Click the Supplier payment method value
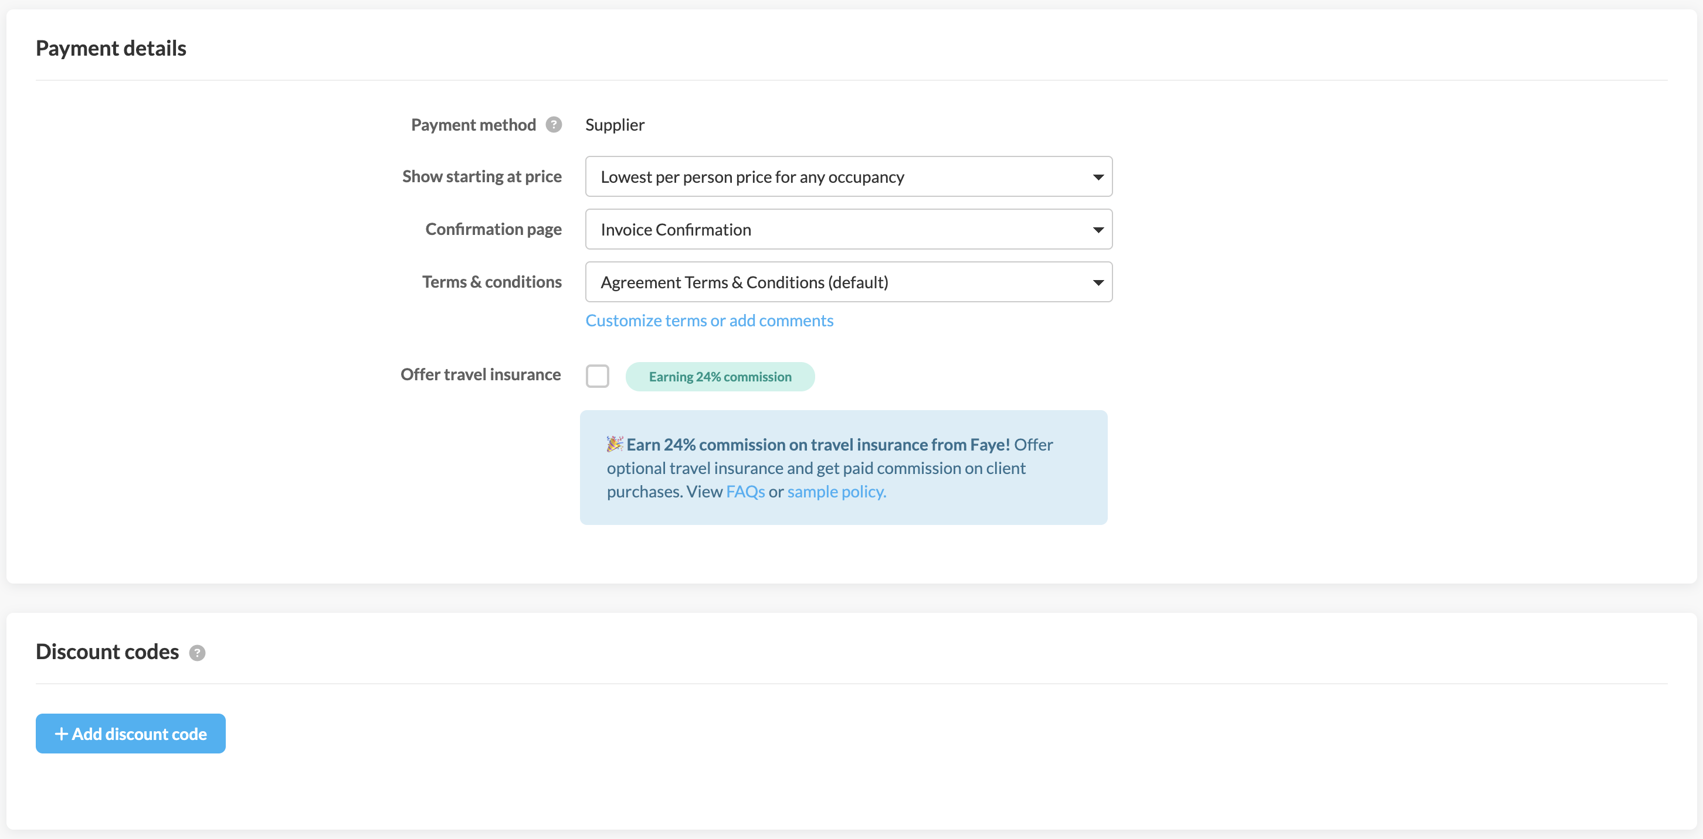The image size is (1703, 839). [614, 125]
